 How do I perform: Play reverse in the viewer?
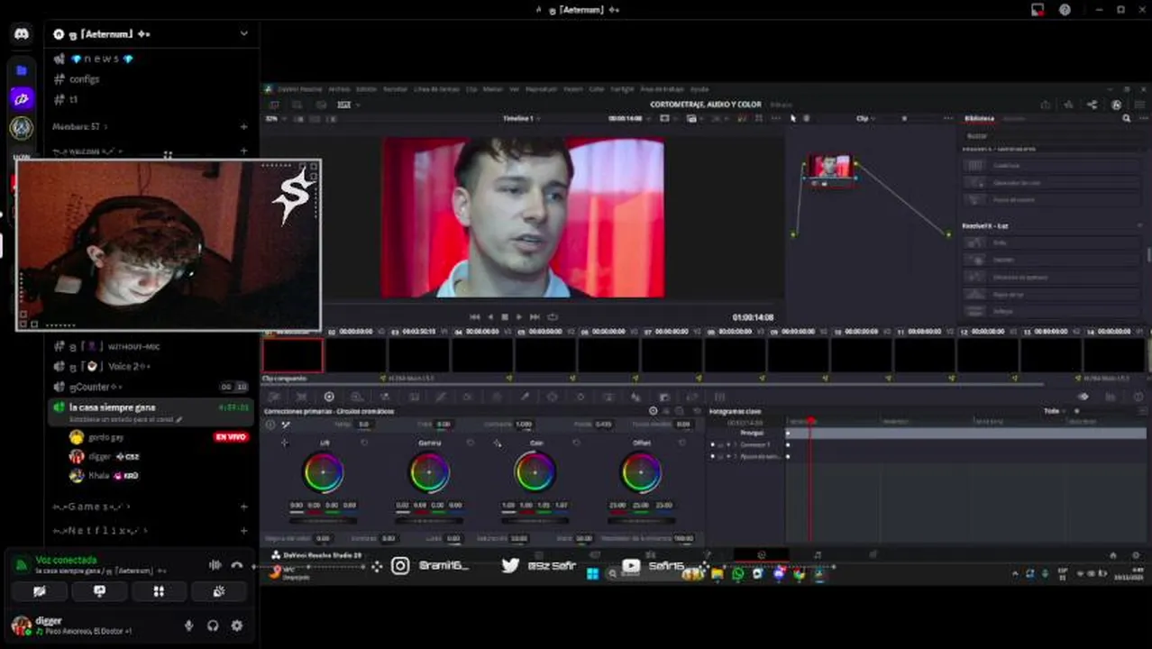click(490, 317)
